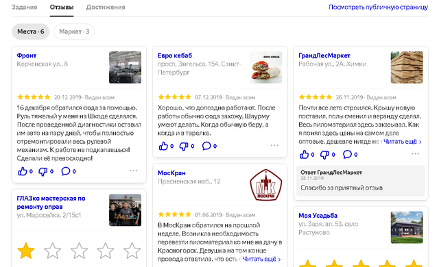The height and width of the screenshot is (267, 439).
Task: Select the Маркет · 3 filter chip
Action: pos(74,31)
